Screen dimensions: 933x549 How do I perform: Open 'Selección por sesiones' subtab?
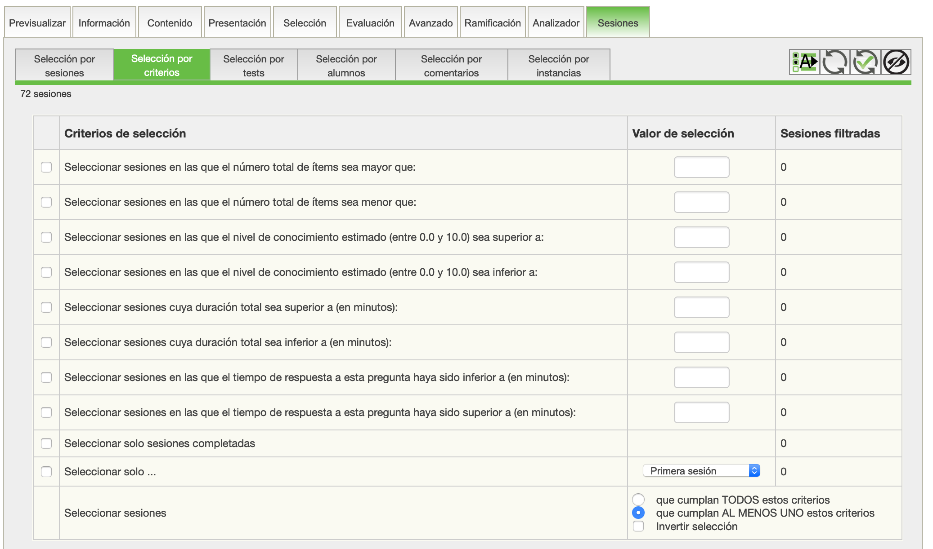[x=64, y=66]
